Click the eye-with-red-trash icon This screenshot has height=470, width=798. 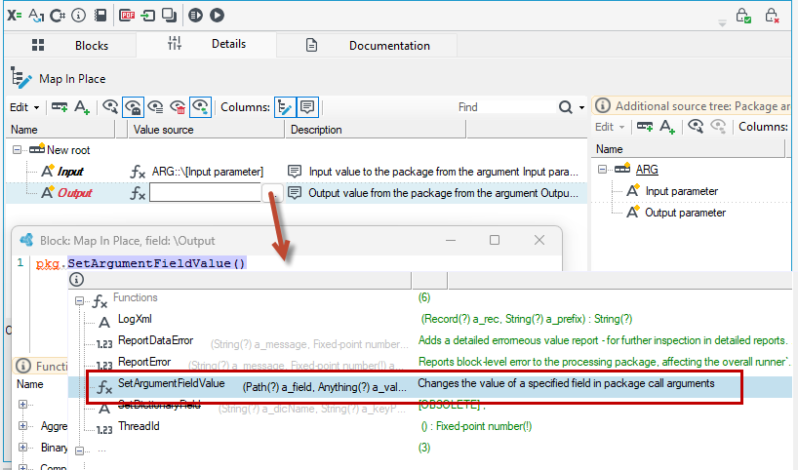point(178,107)
